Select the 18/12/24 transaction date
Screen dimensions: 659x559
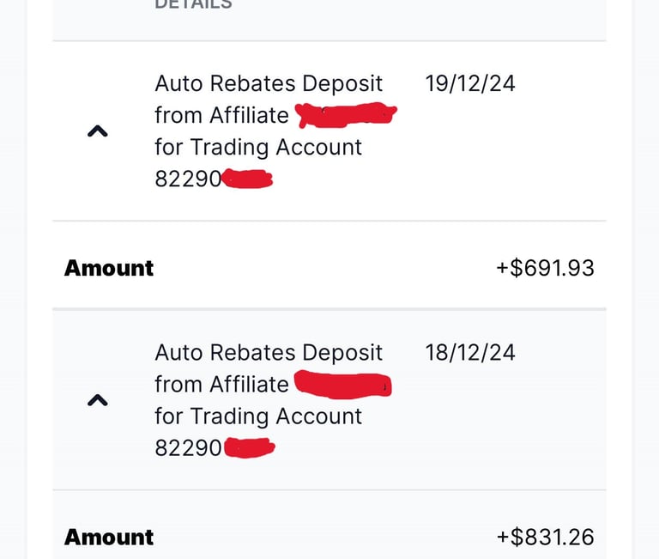click(x=470, y=353)
